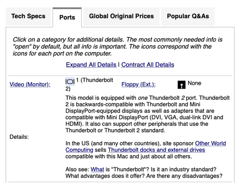Expand All Details link
The image size is (242, 183).
coord(91,65)
